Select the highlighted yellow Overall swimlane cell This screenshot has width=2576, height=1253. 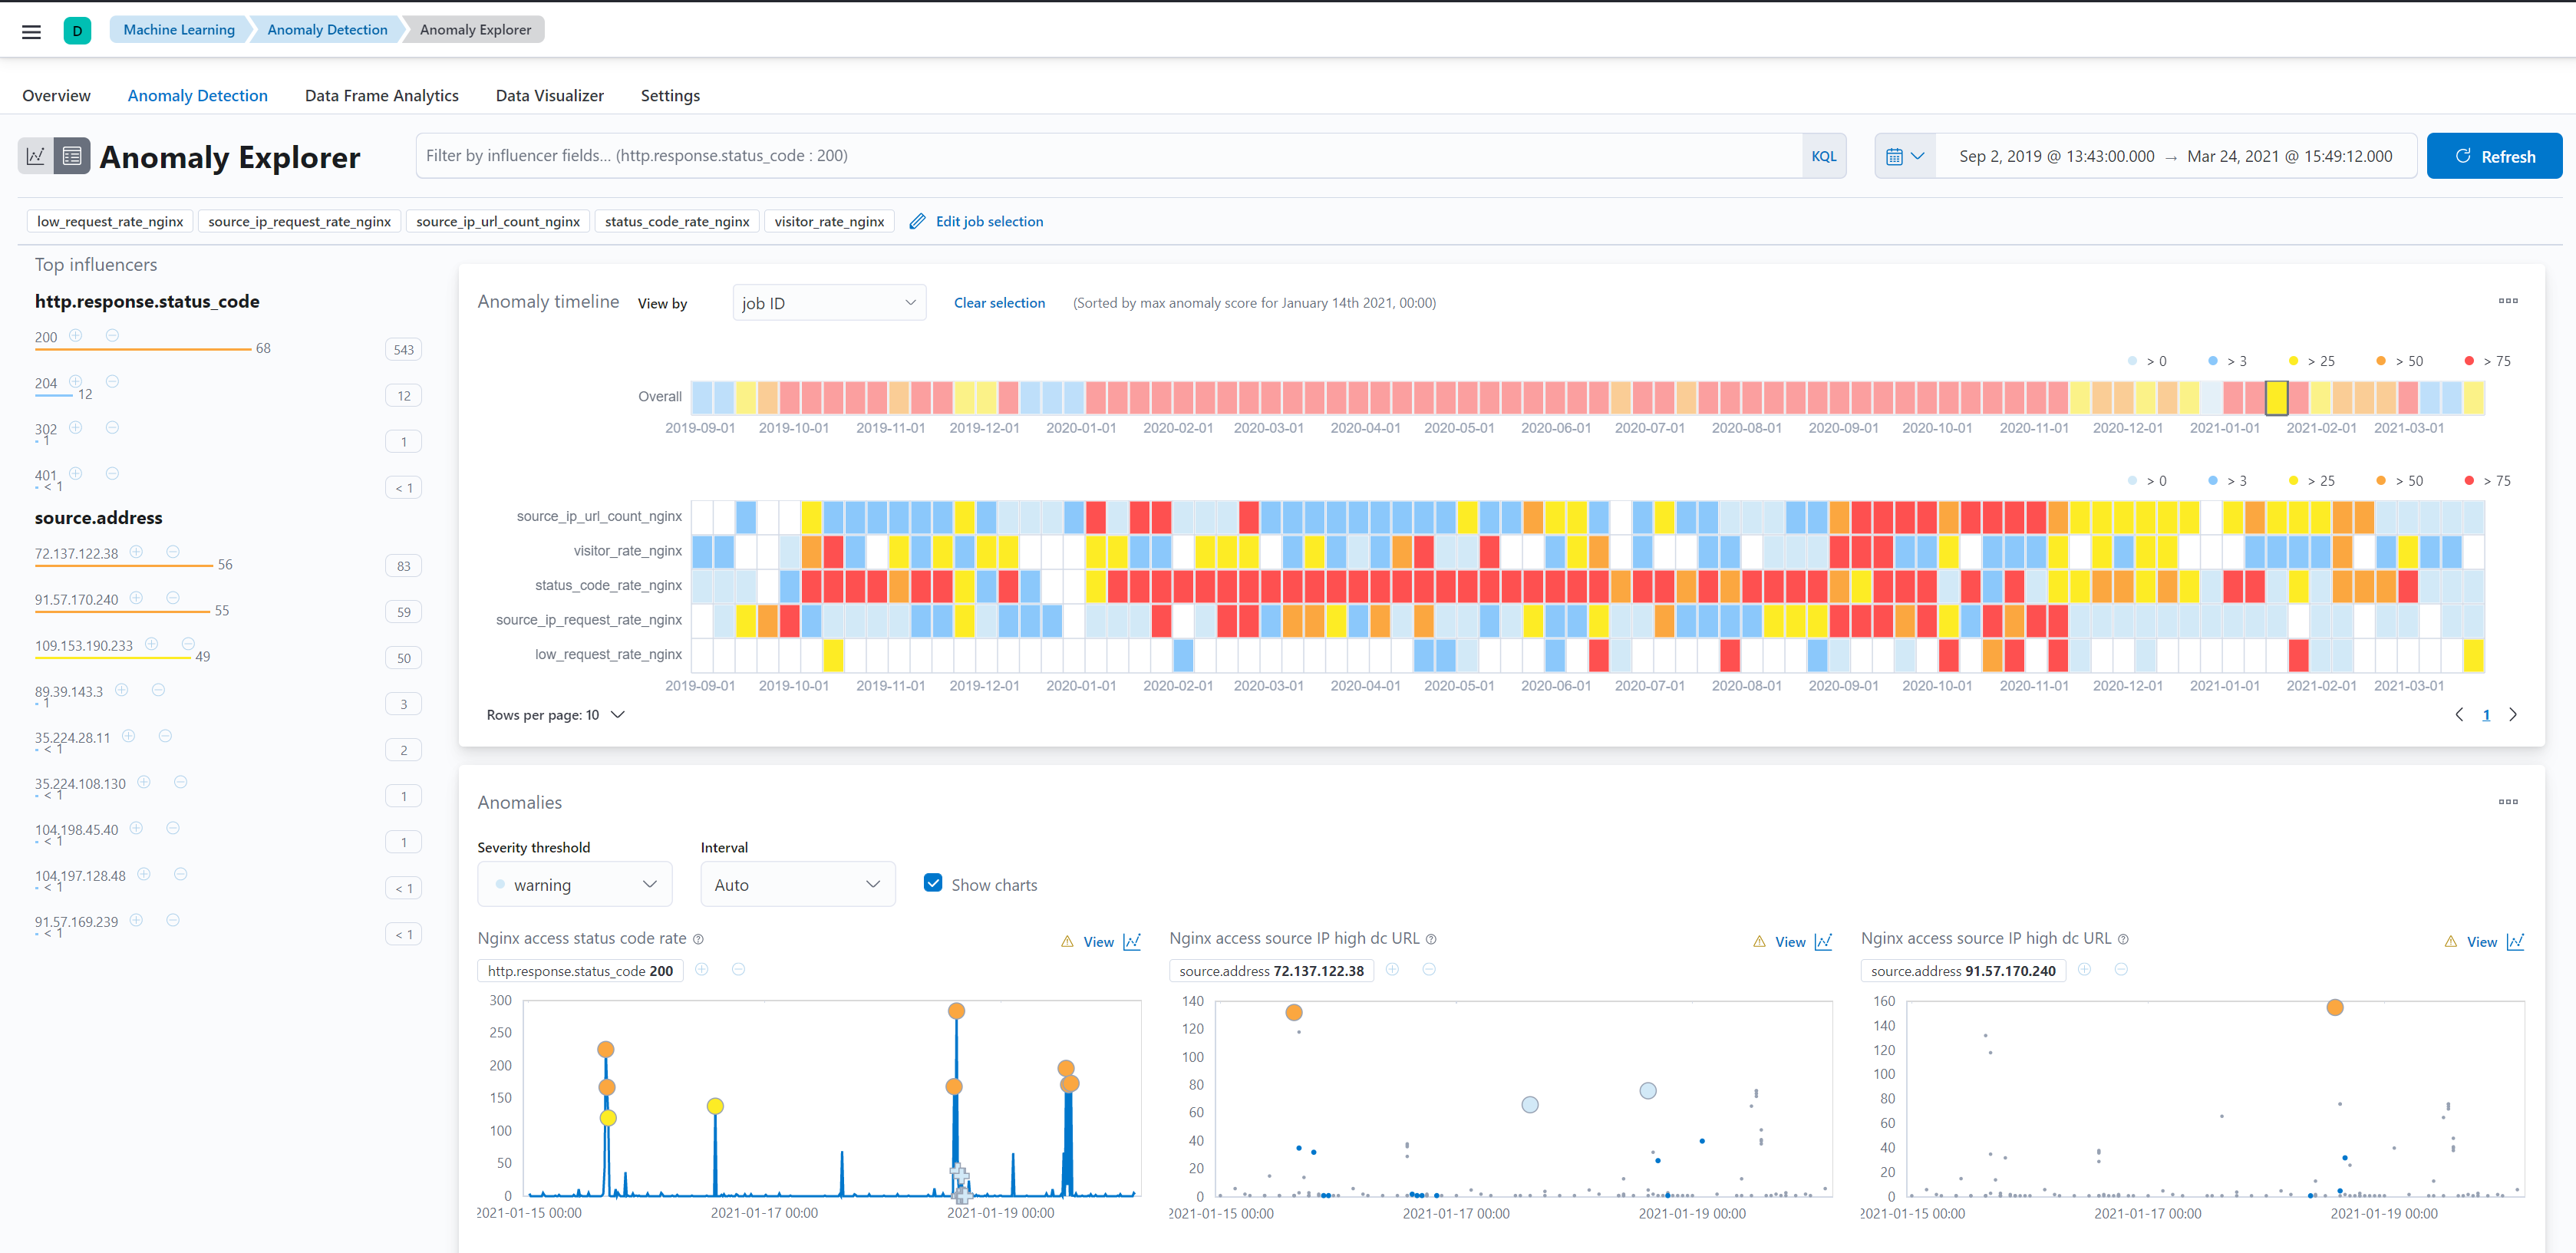click(x=2276, y=398)
